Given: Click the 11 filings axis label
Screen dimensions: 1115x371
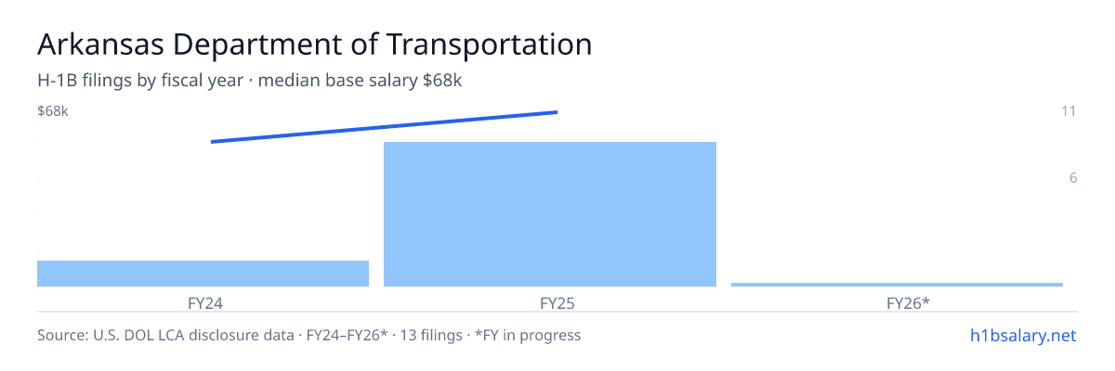Looking at the screenshot, I should (x=1069, y=111).
